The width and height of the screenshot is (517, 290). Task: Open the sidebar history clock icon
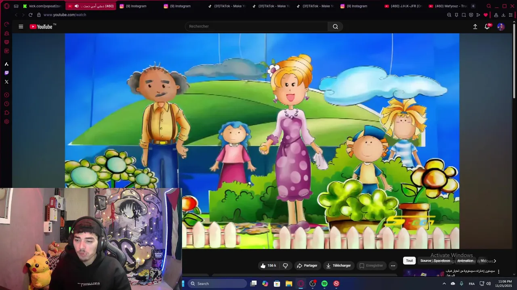(x=6, y=104)
